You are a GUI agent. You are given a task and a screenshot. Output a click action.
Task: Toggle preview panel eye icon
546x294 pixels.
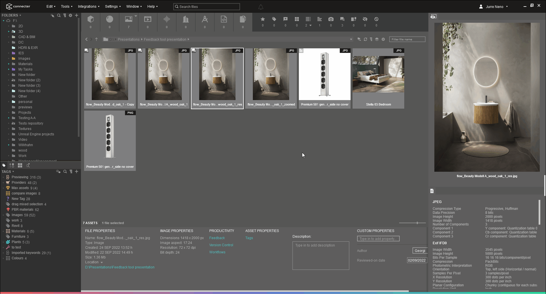coord(433,16)
